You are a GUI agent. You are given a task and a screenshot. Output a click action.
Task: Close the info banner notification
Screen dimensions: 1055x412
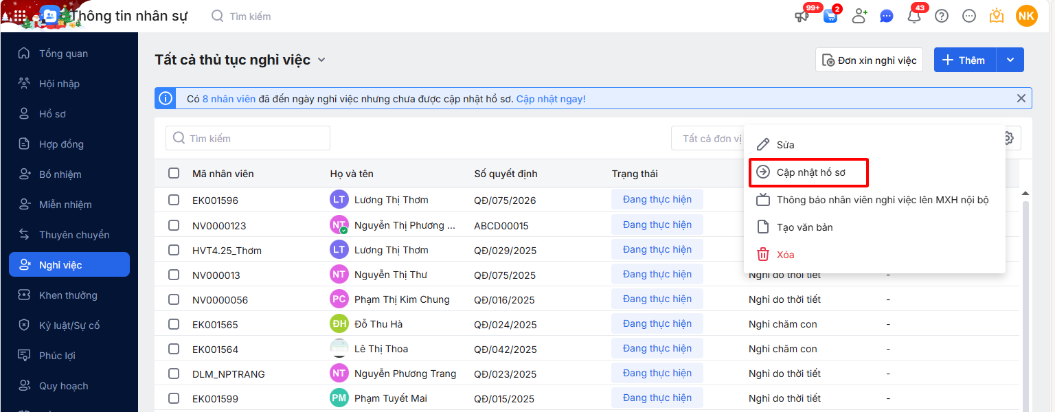tap(1021, 98)
